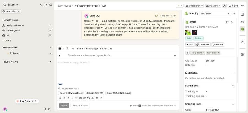Remove the test-order tag

(219, 53)
